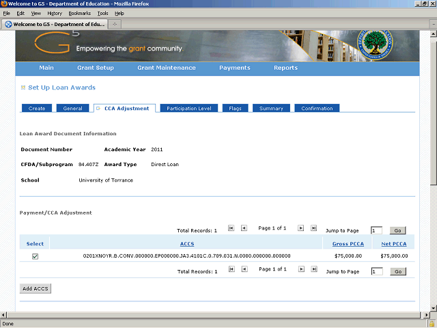Viewport: 437px width, 328px height.
Task: Open the Bookmarks menu
Action: (79, 14)
